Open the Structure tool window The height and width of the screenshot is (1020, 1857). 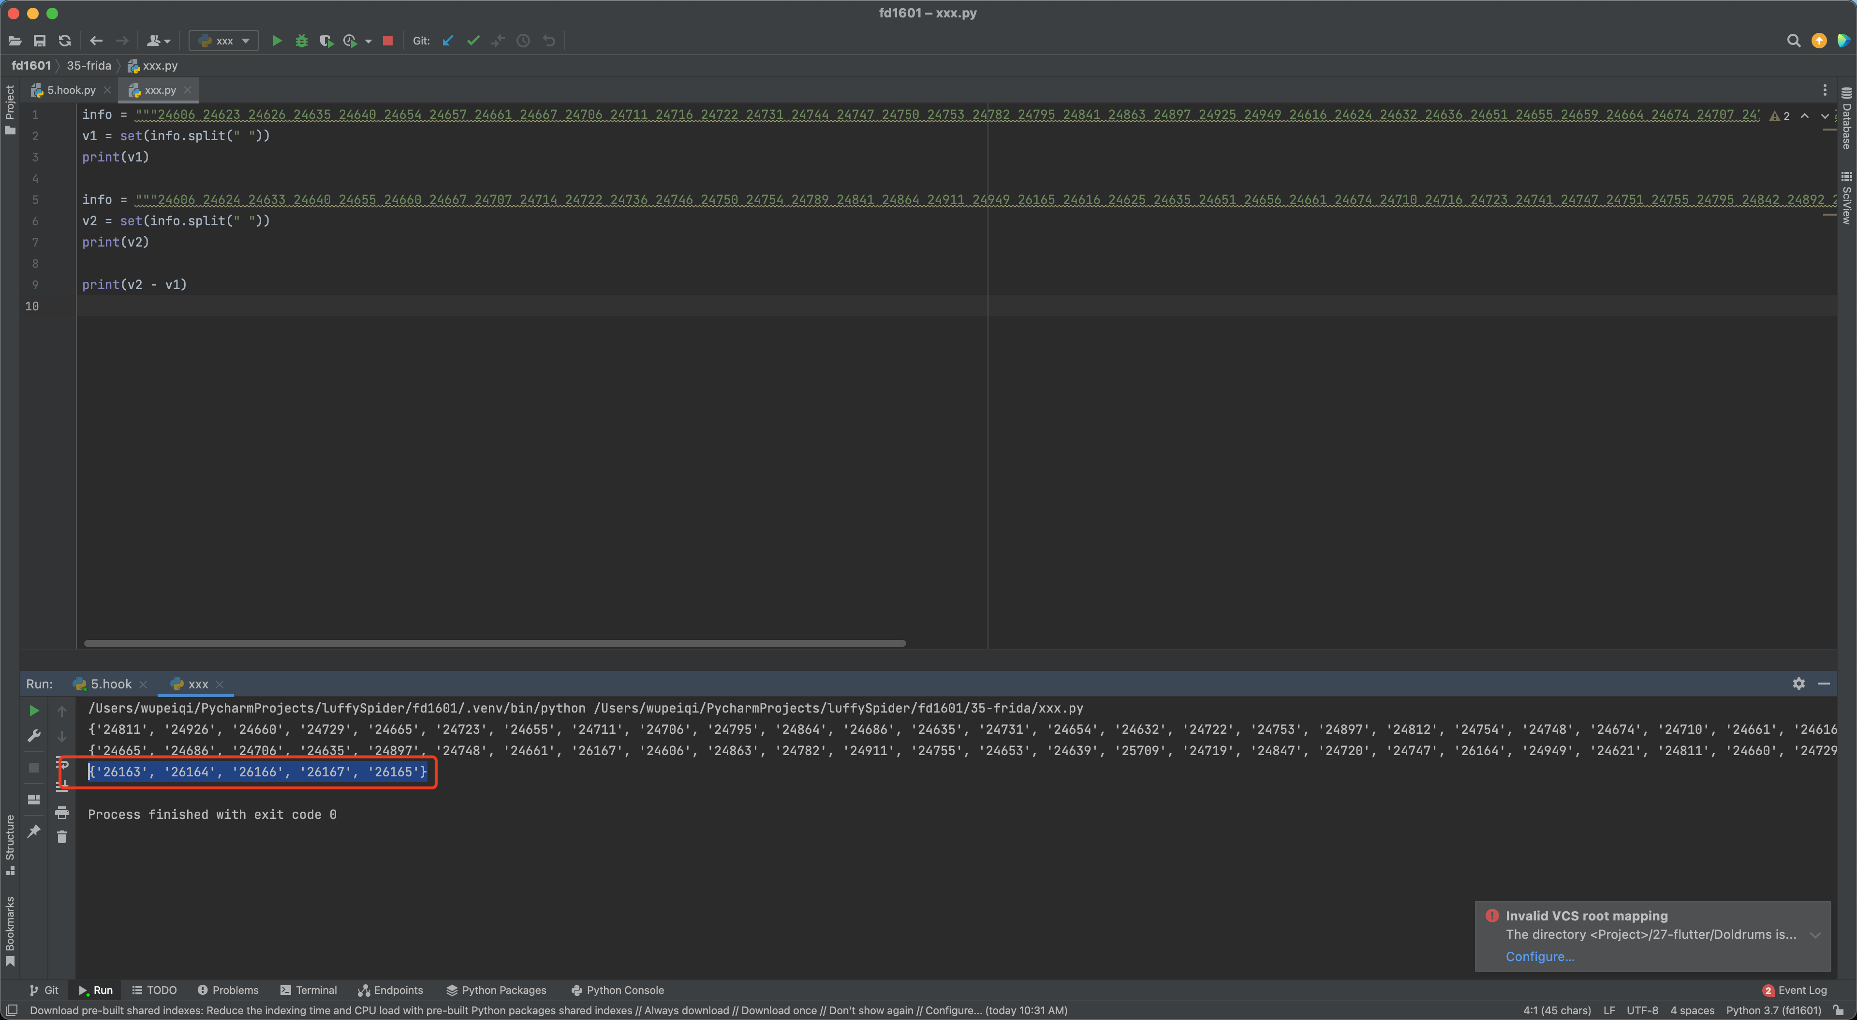coord(10,845)
